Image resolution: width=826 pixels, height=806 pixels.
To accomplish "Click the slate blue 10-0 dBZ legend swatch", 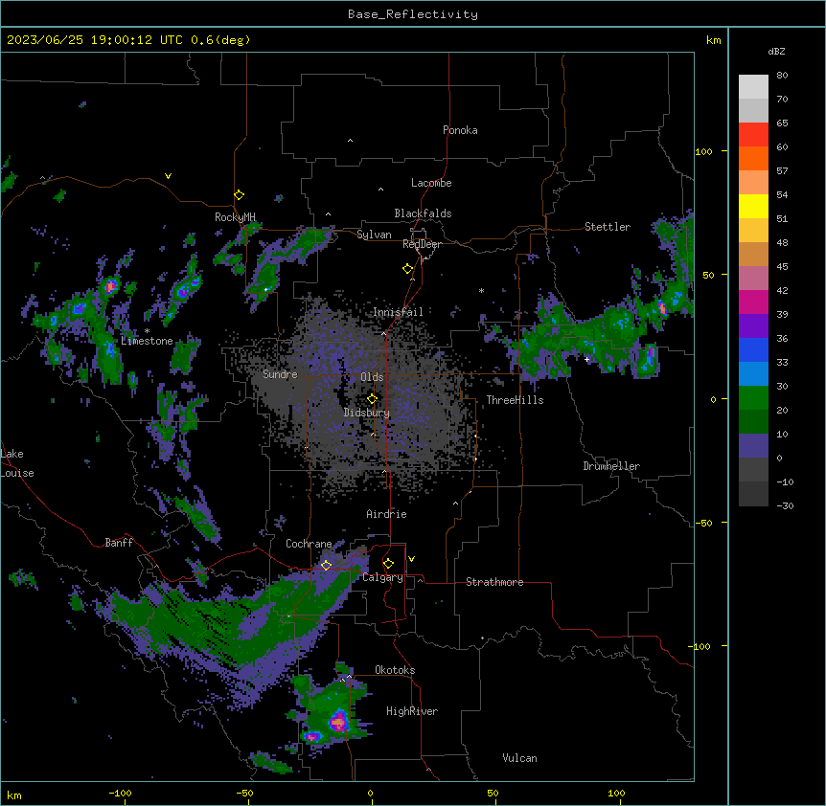I will pos(753,446).
